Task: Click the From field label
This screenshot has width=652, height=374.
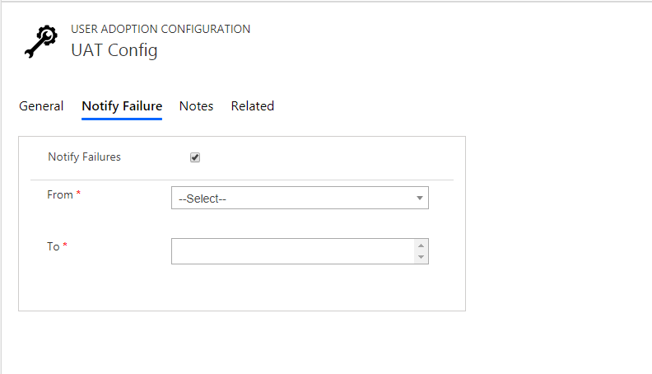Action: click(60, 194)
